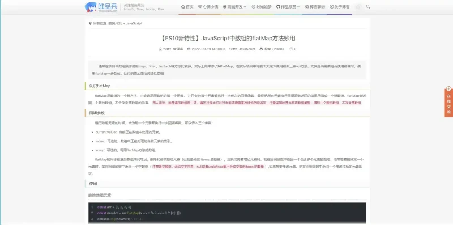Click the author name next to 作者
This screenshot has height=225, width=453.
pos(178,49)
